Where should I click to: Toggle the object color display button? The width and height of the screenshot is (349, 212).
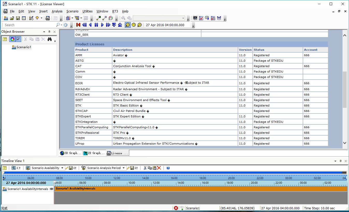(x=12, y=39)
